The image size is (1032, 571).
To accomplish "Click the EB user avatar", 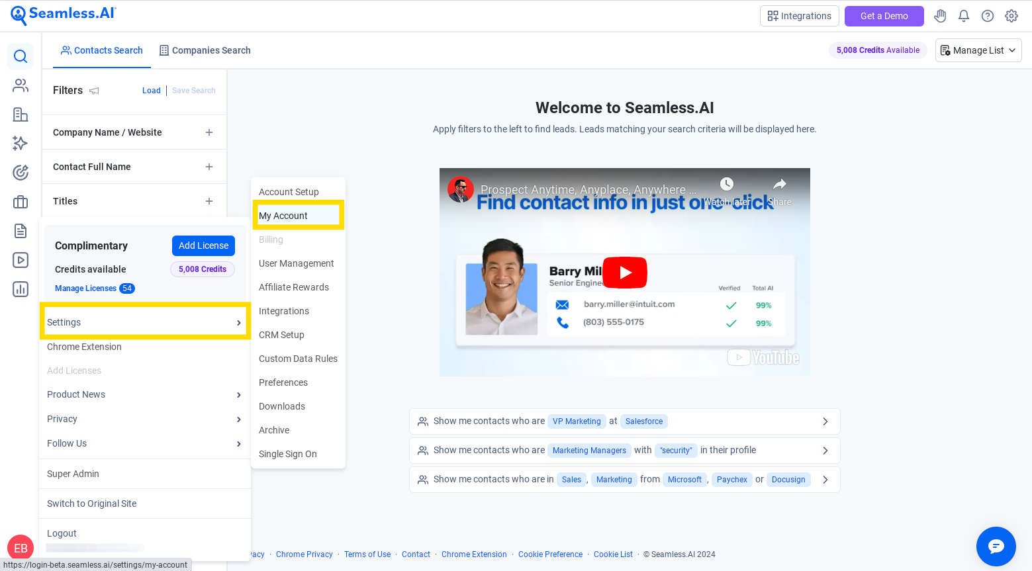I will 21,548.
